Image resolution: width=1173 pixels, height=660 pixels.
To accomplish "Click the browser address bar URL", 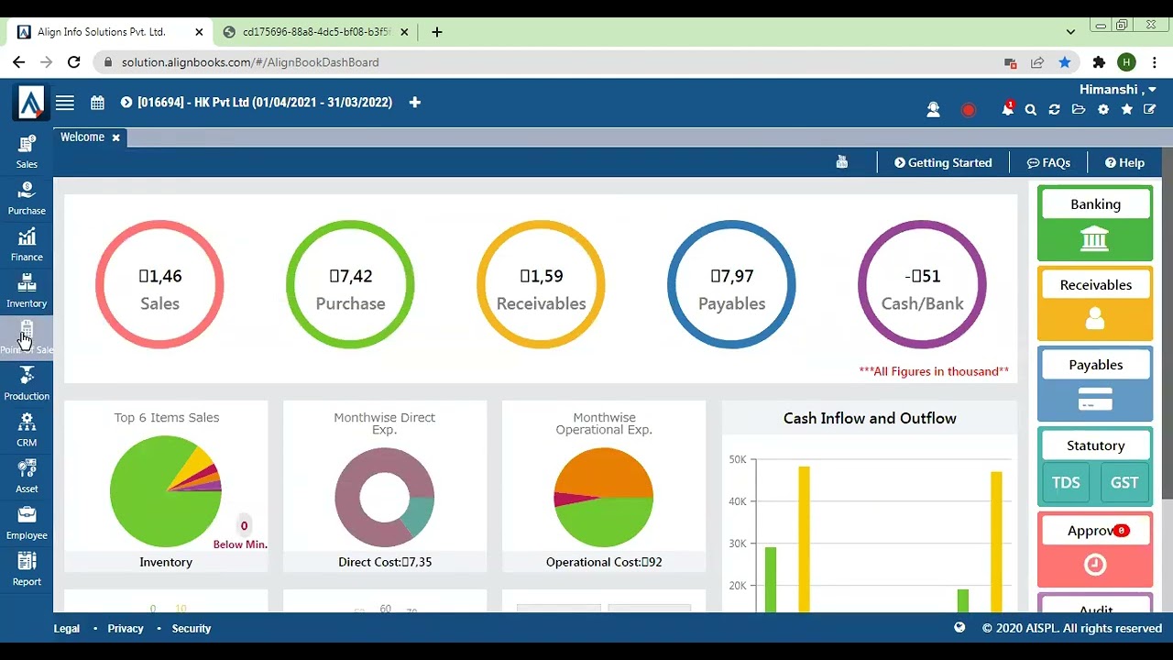I will 250,62.
